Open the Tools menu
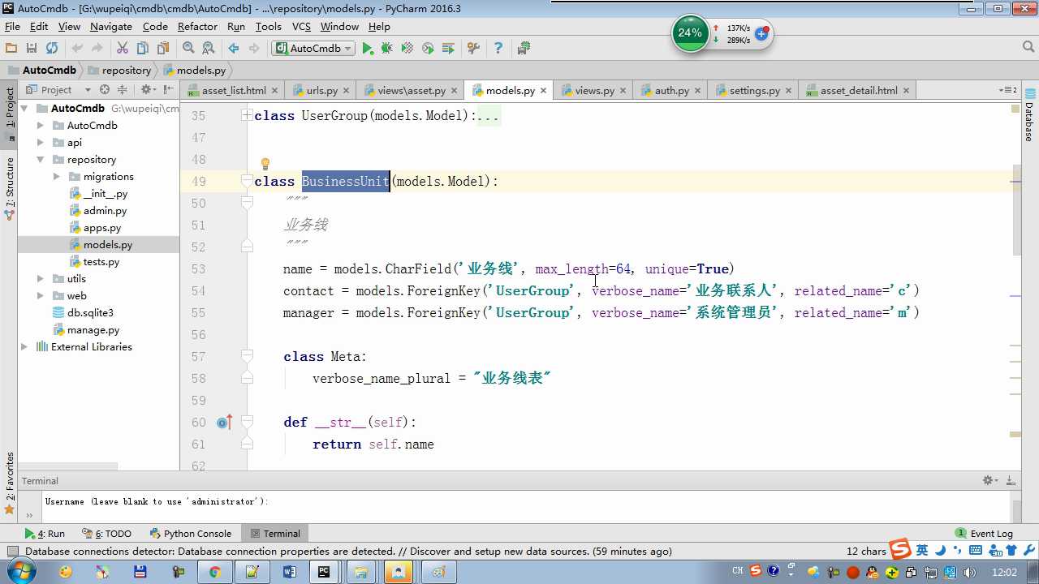This screenshot has height=584, width=1039. [268, 26]
